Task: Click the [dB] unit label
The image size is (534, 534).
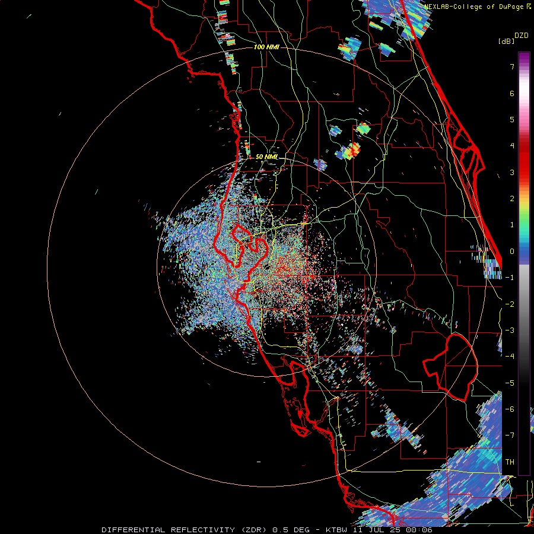Action: click(506, 41)
